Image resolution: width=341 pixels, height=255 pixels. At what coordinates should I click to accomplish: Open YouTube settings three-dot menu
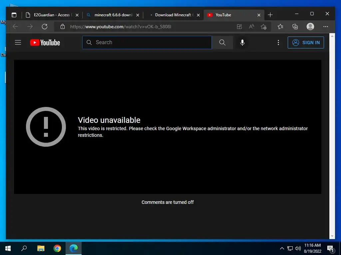click(278, 42)
